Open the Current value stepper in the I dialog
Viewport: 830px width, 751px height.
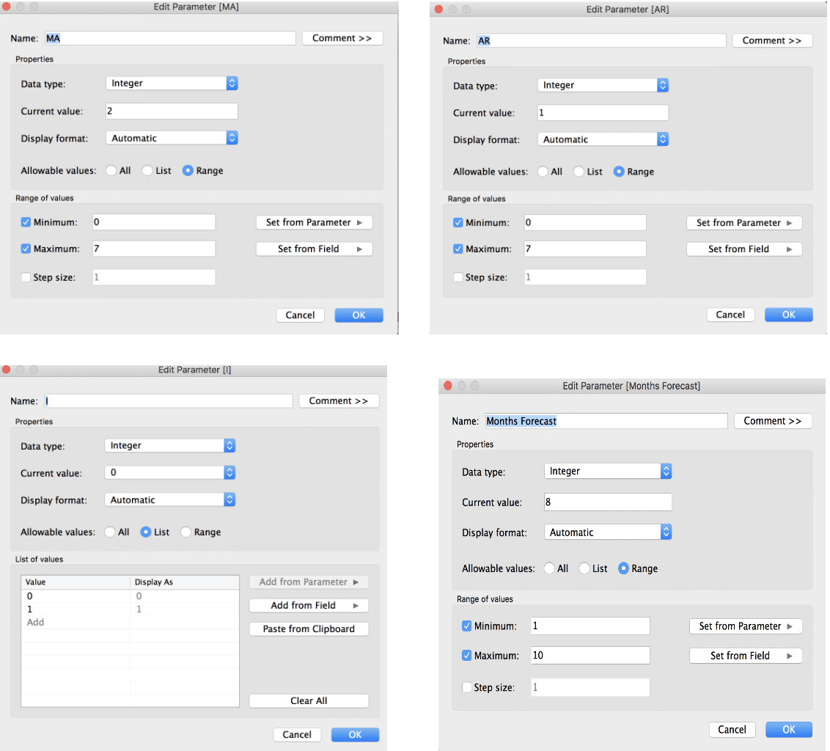coord(229,473)
